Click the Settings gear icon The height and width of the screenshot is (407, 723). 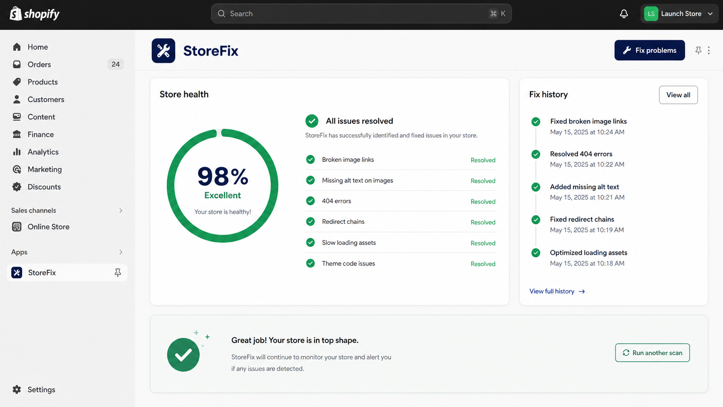coord(17,389)
